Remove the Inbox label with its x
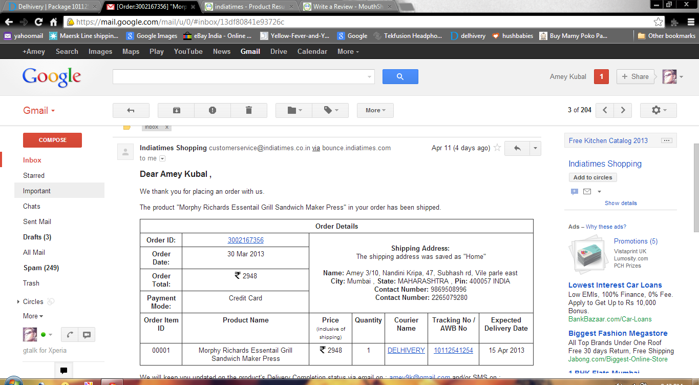The height and width of the screenshot is (385, 699). [167, 127]
